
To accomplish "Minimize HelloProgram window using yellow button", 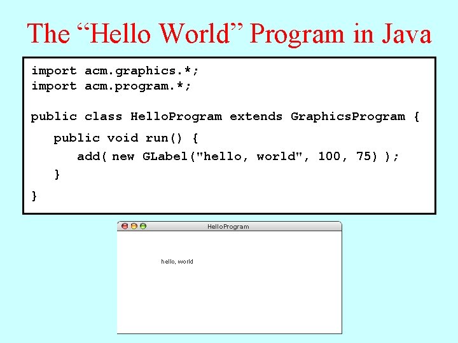I will [x=134, y=226].
